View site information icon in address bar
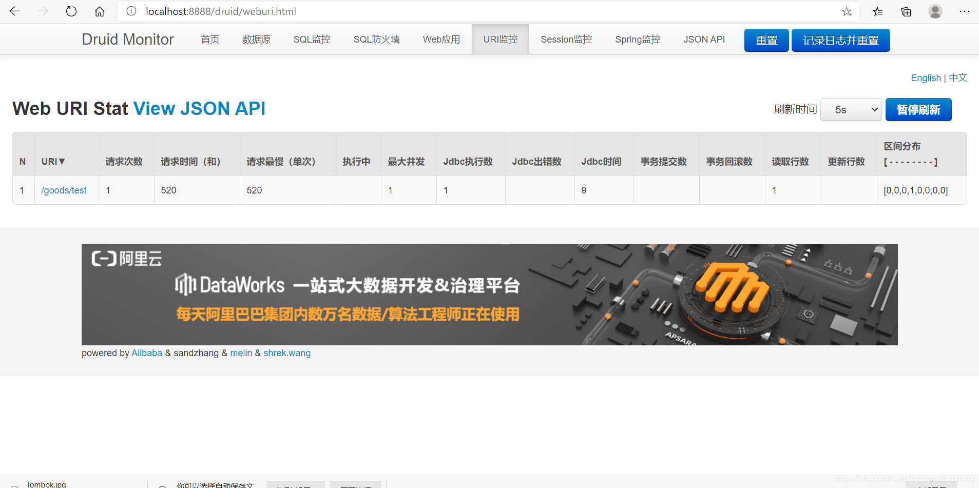This screenshot has width=979, height=488. click(131, 11)
